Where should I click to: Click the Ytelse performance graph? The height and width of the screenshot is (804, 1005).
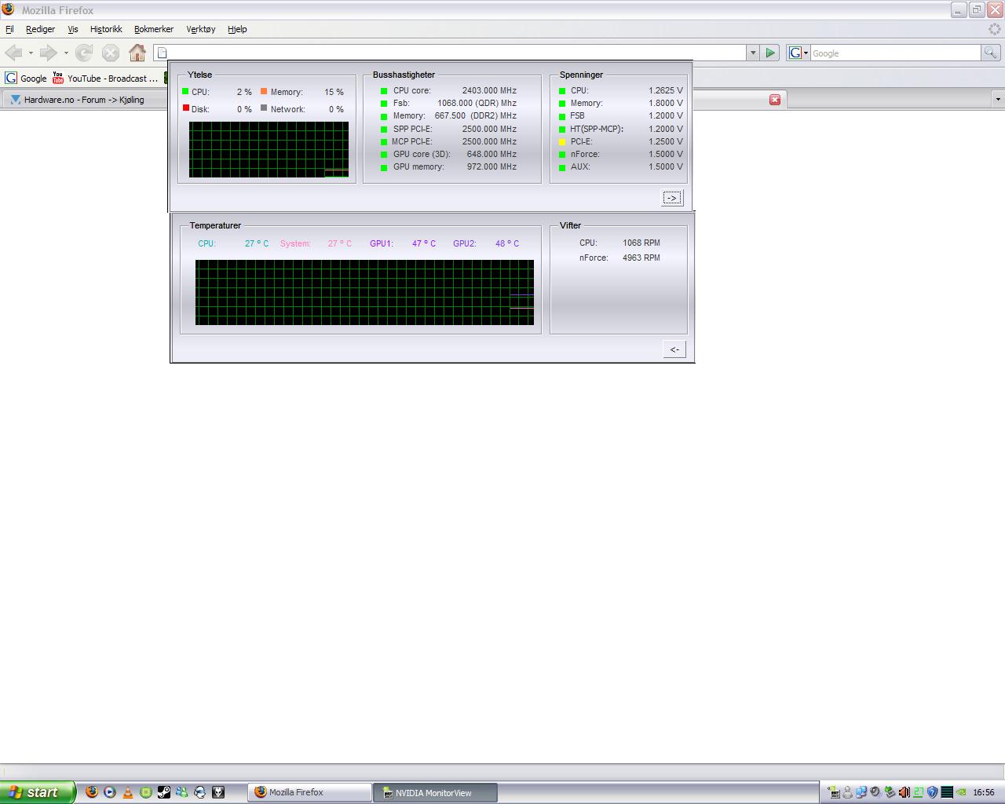269,149
